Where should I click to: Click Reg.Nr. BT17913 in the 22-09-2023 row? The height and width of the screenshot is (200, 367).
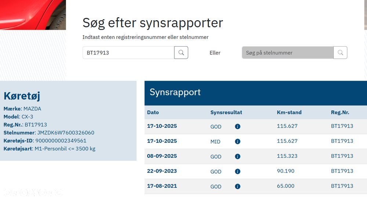[x=342, y=171]
